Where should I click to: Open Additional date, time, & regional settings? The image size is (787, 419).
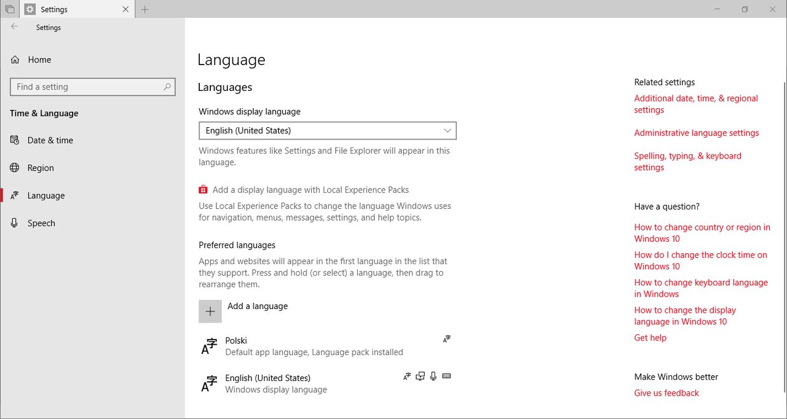coord(696,104)
